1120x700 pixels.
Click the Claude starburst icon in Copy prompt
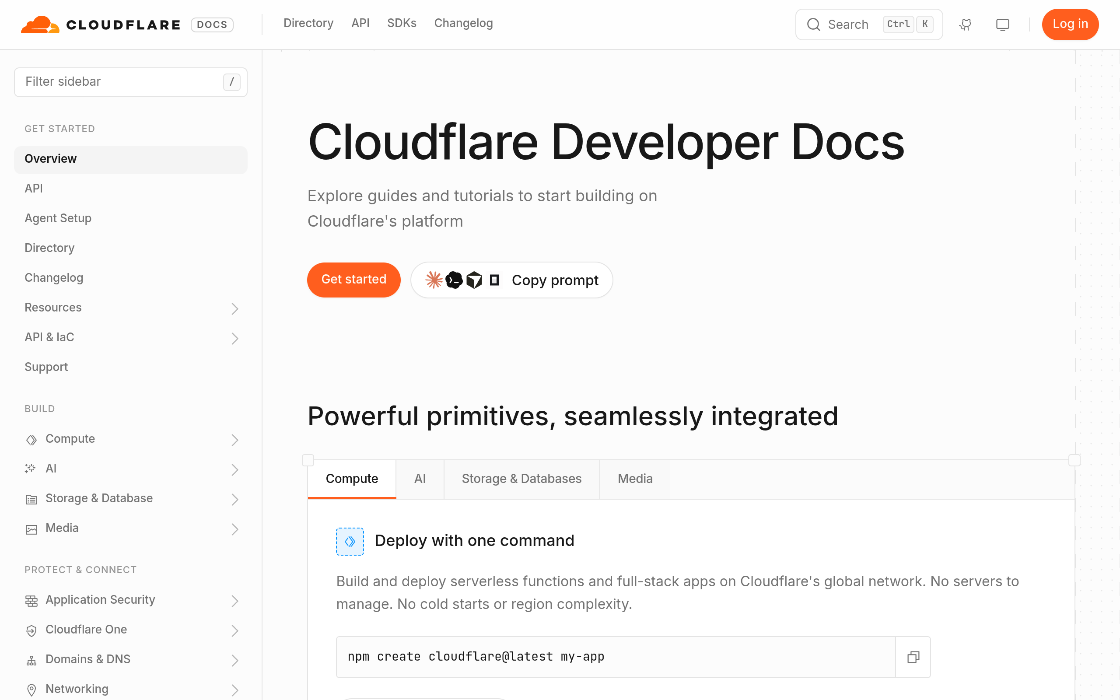click(434, 280)
